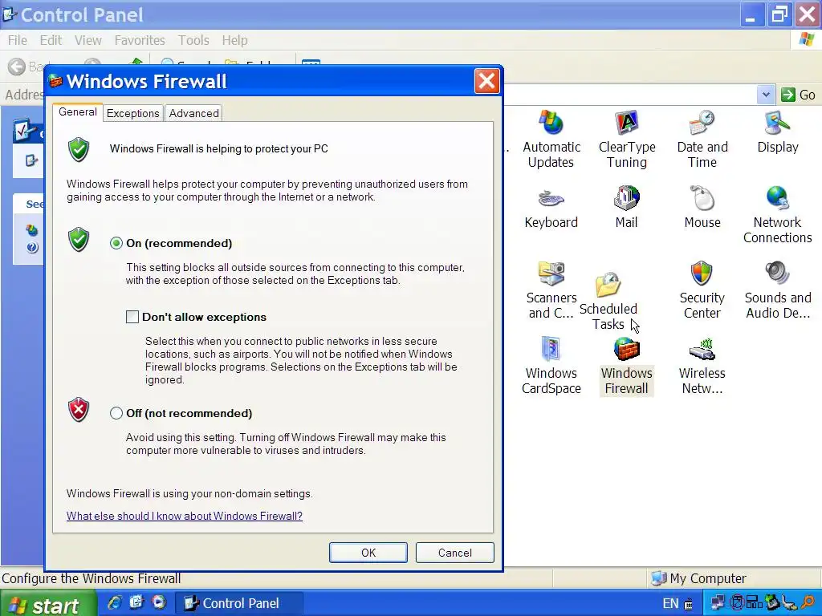This screenshot has width=822, height=616.
Task: Open the View menu in Control Panel
Action: [x=87, y=40]
